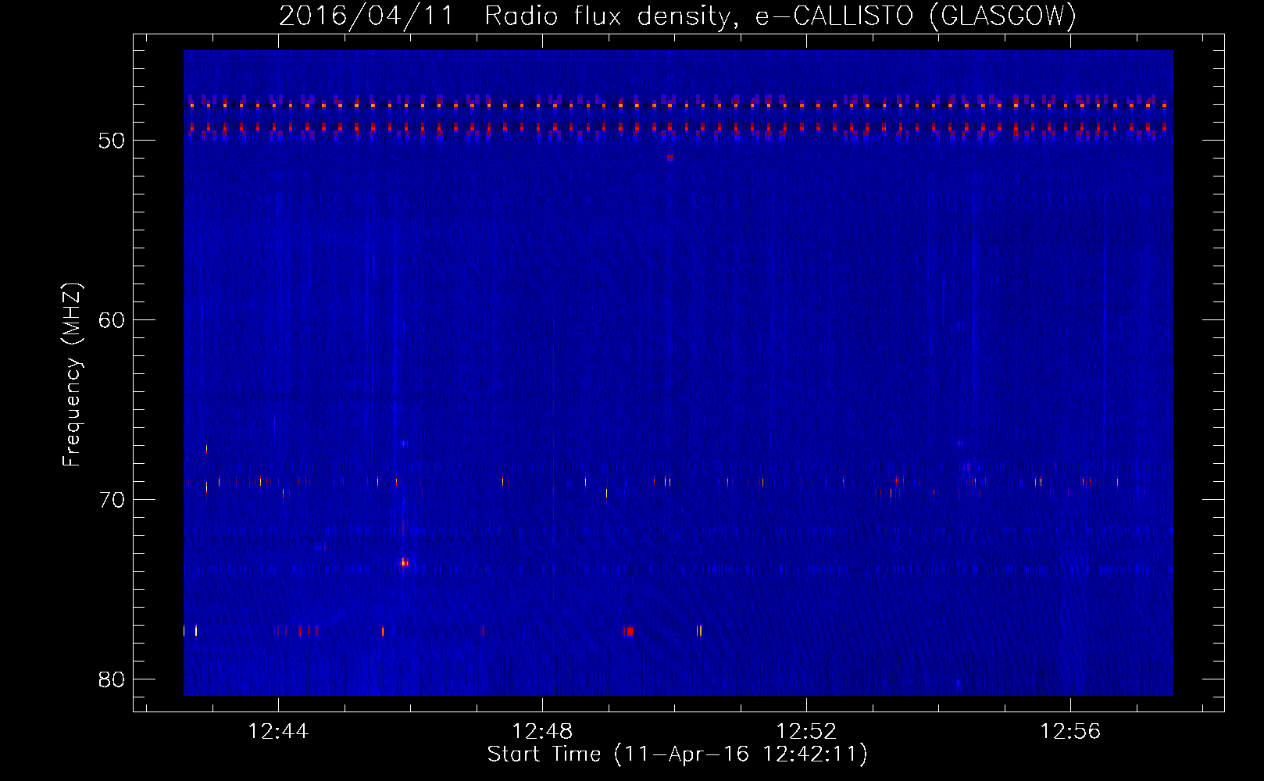This screenshot has height=781, width=1264.
Task: Click the 12:56 time tick label
Action: (x=1070, y=731)
